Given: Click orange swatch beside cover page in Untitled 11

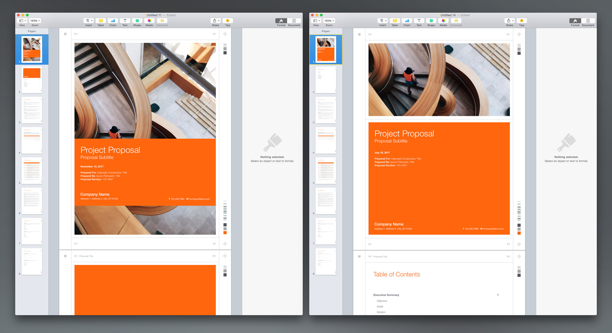Looking at the screenshot, I should click(225, 233).
